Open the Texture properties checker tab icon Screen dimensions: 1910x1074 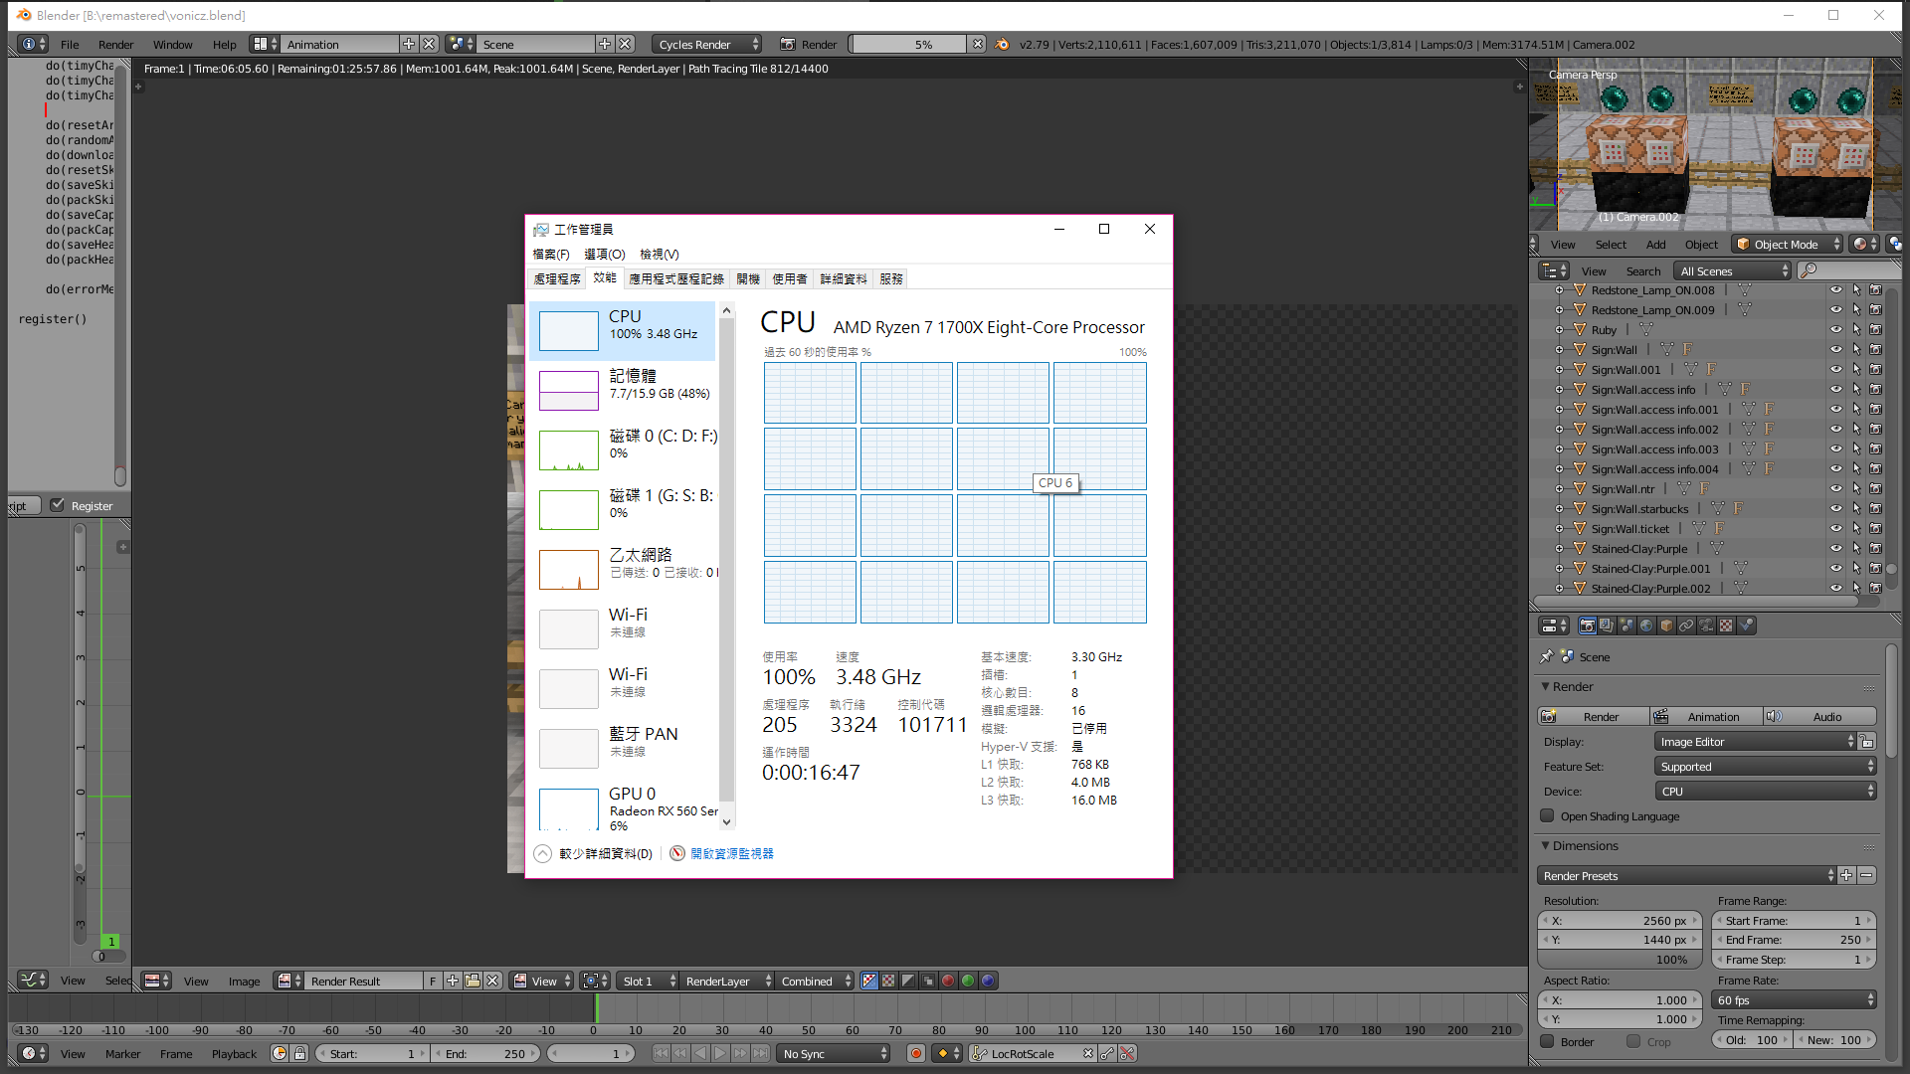1726,626
